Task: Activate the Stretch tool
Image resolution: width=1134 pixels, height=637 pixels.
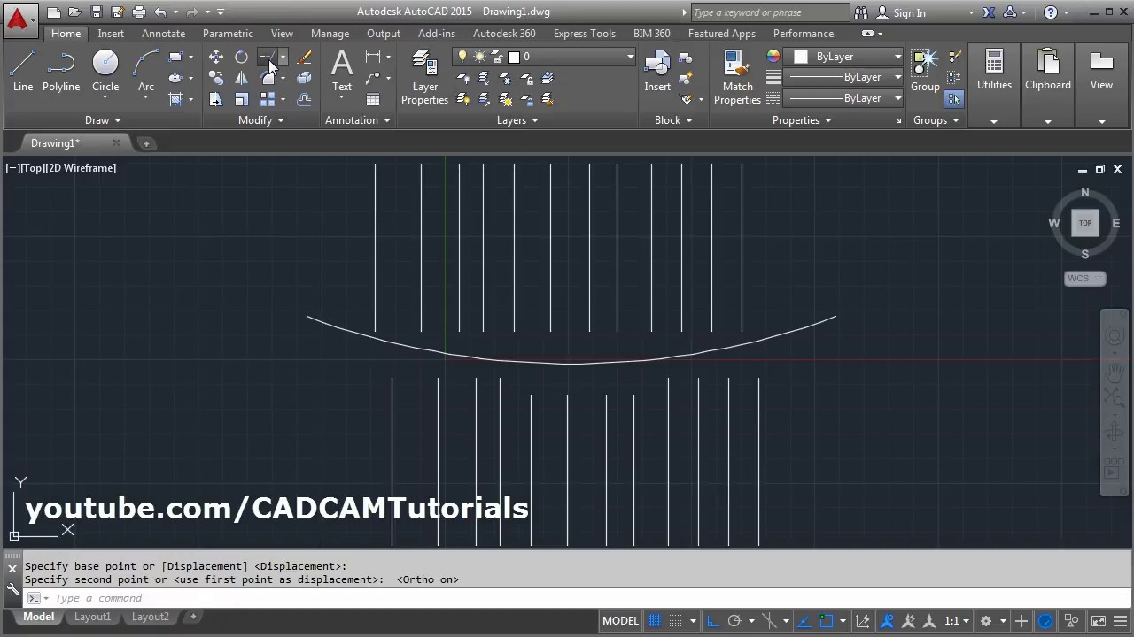Action: point(216,100)
